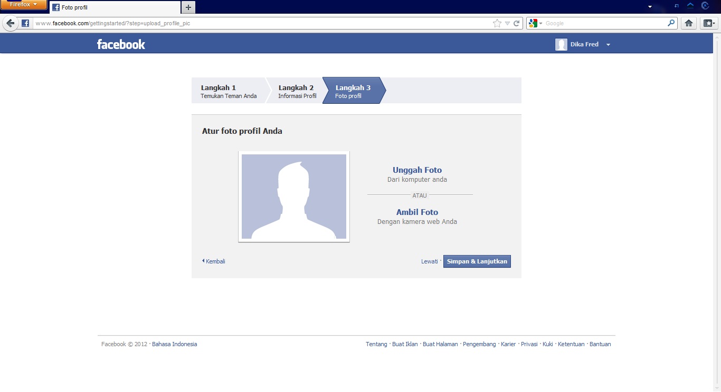Switch to the Foto profil browser tab

point(115,7)
